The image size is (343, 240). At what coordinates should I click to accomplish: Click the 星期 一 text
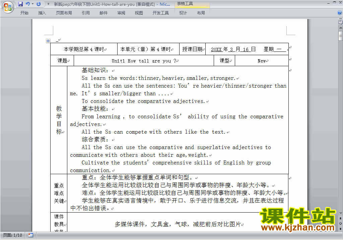(275, 49)
